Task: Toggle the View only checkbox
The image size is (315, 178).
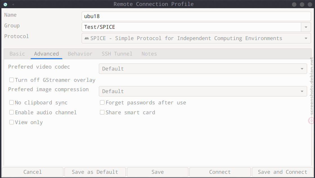Action: click(x=12, y=122)
